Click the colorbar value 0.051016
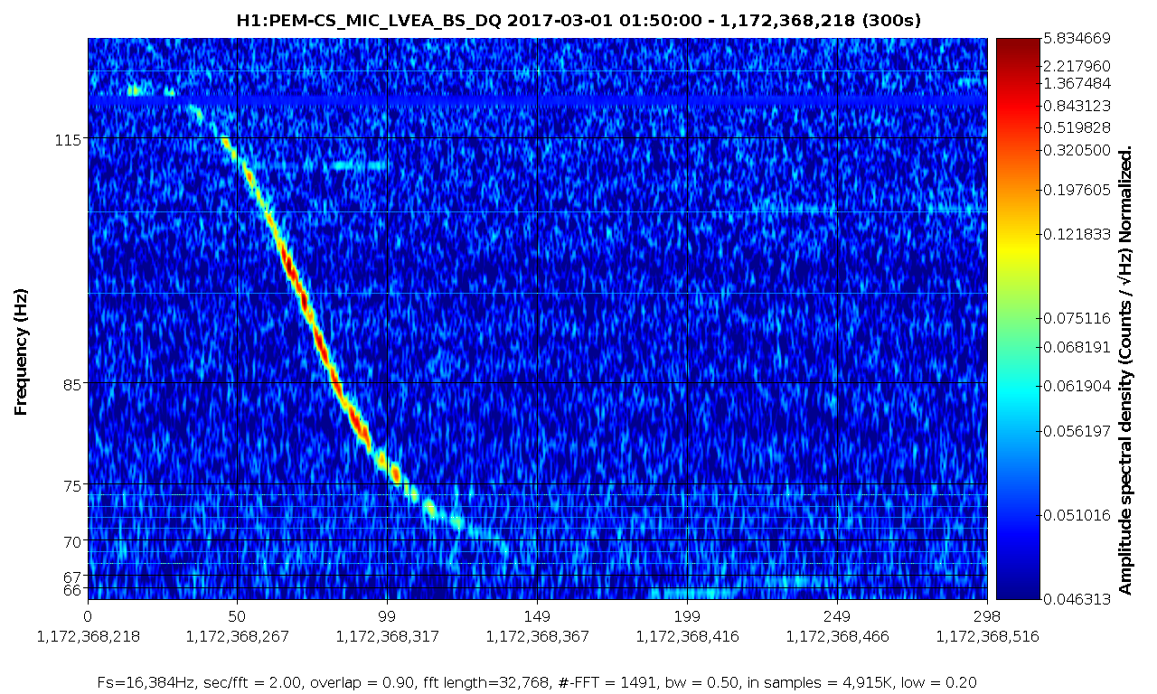 tap(1076, 515)
